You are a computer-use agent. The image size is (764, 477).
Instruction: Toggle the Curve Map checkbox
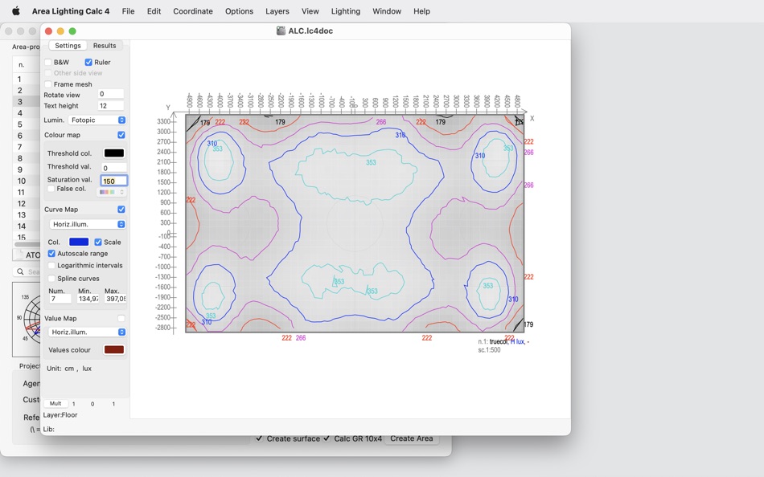[x=121, y=210]
